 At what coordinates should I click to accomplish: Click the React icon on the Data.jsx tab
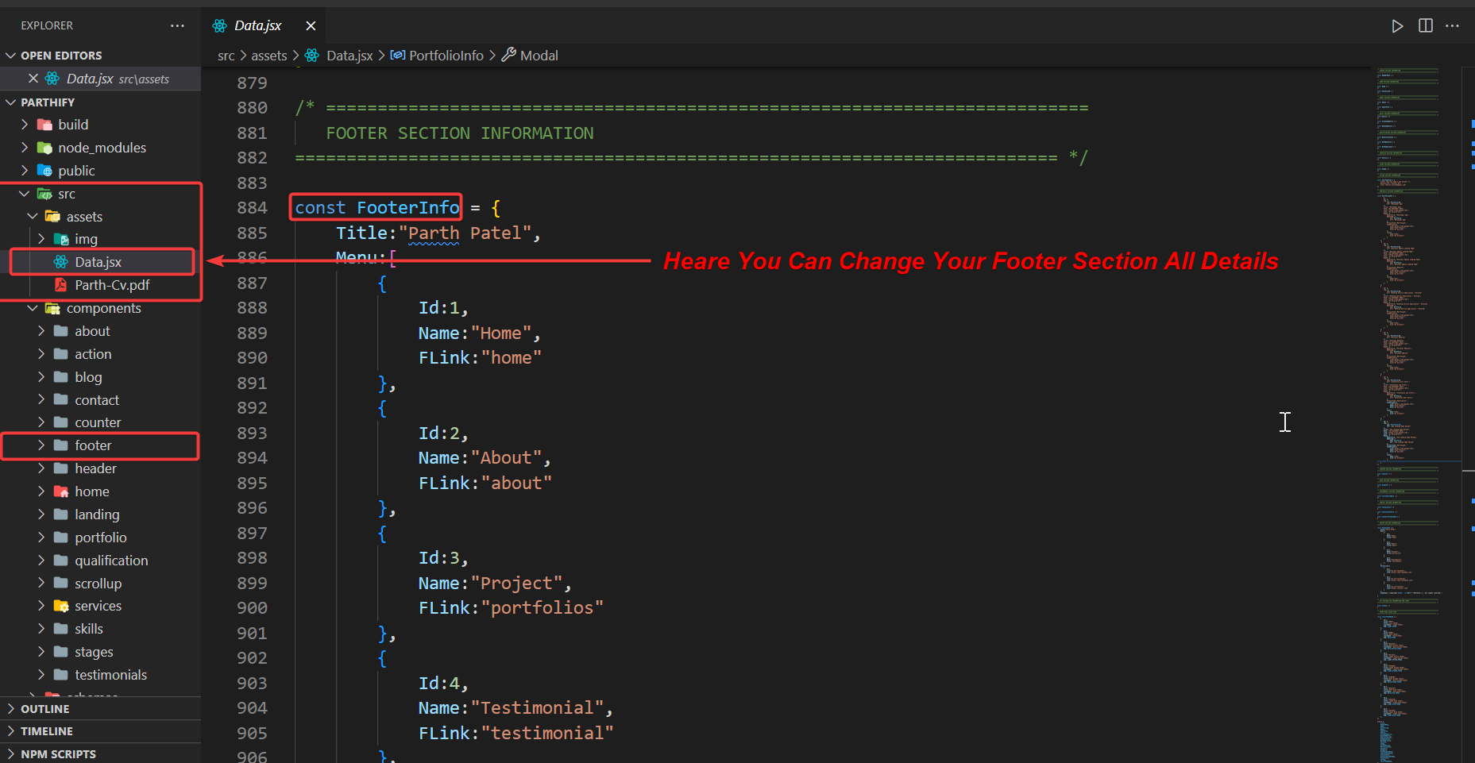click(219, 25)
